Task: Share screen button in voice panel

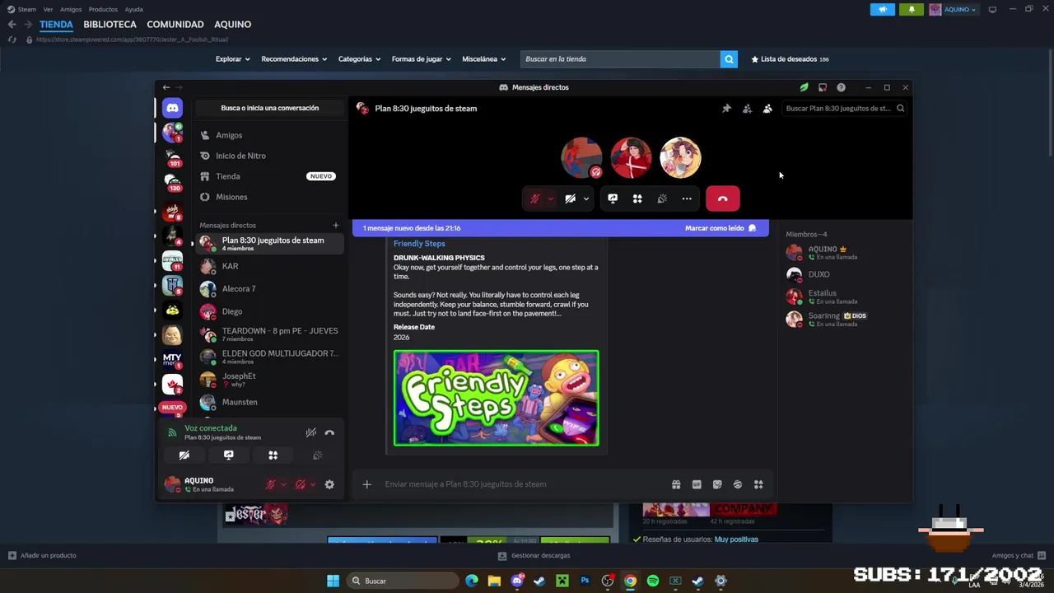Action: point(229,455)
